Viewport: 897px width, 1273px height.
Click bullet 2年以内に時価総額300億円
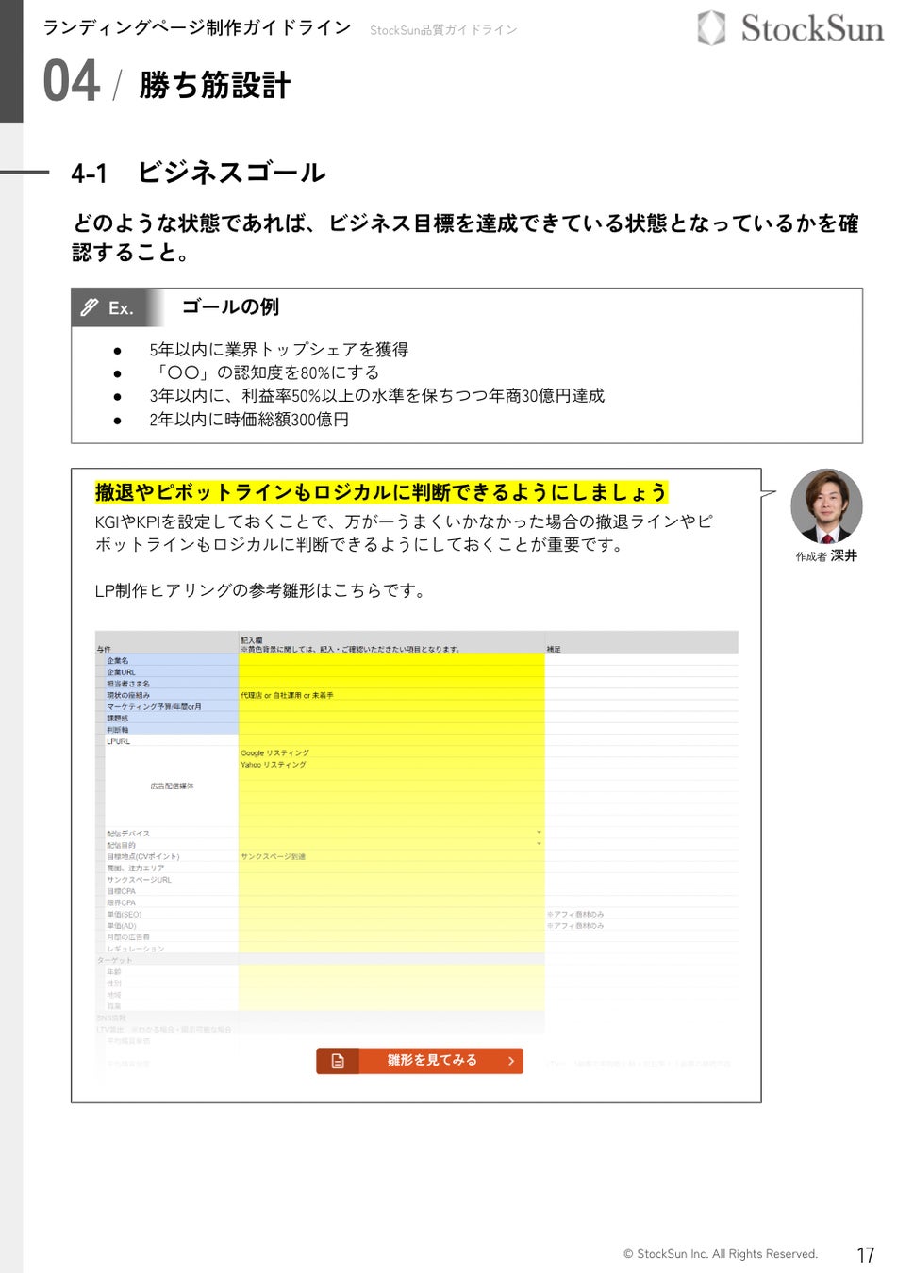249,420
